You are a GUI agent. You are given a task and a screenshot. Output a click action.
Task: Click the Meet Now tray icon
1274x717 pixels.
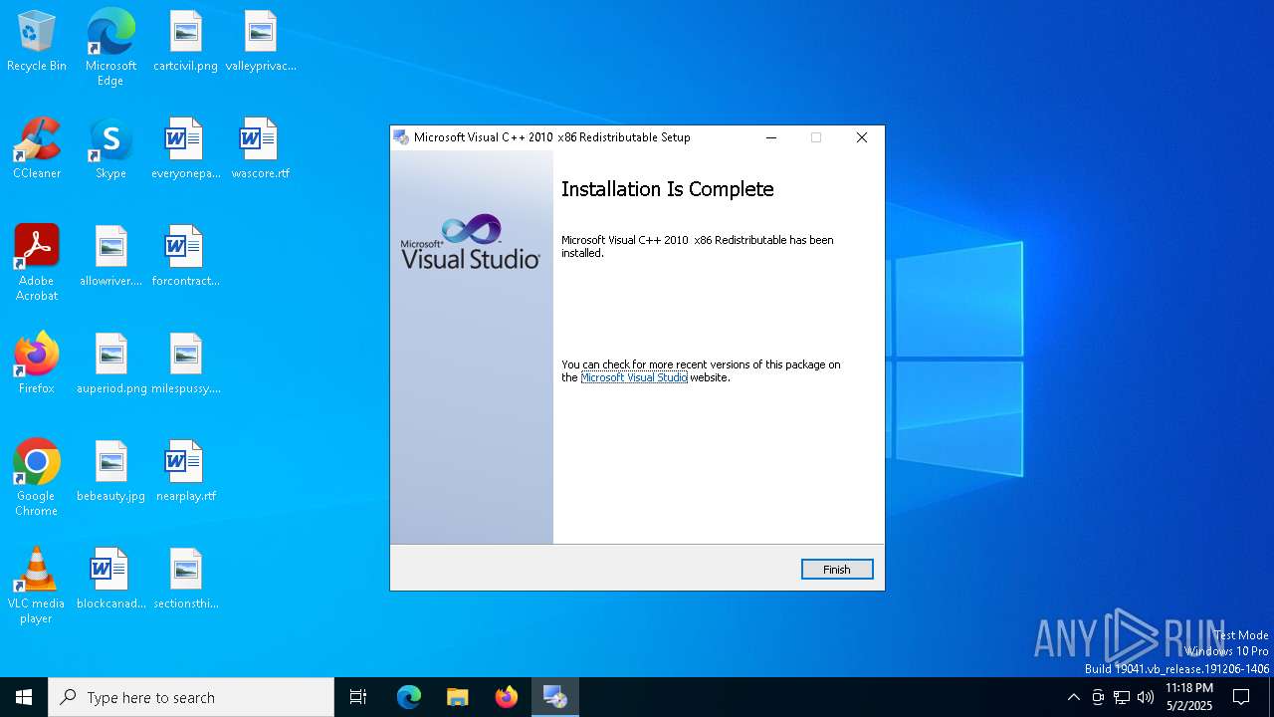tap(1098, 697)
